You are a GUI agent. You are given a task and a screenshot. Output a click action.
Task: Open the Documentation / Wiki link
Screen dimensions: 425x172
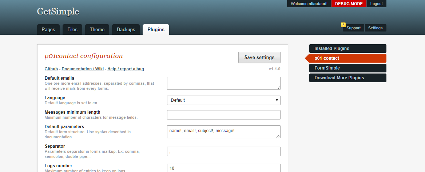[x=83, y=69]
